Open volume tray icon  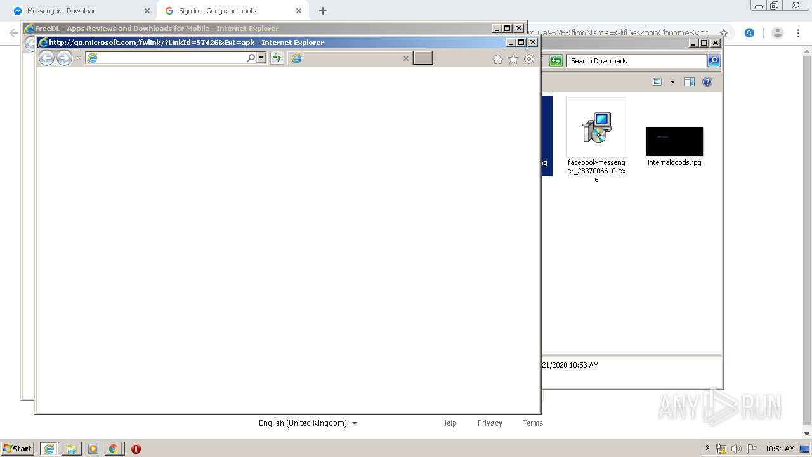737,449
